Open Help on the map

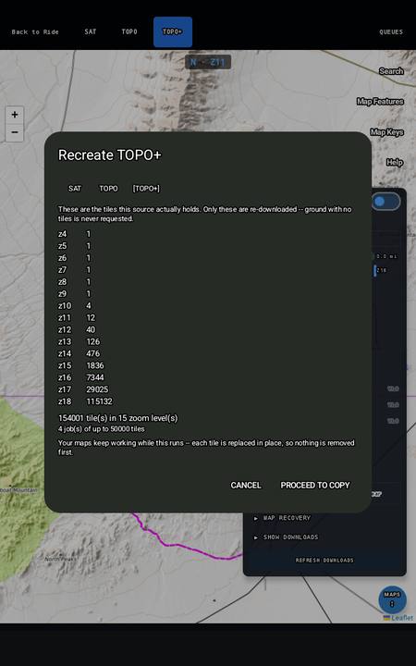395,162
